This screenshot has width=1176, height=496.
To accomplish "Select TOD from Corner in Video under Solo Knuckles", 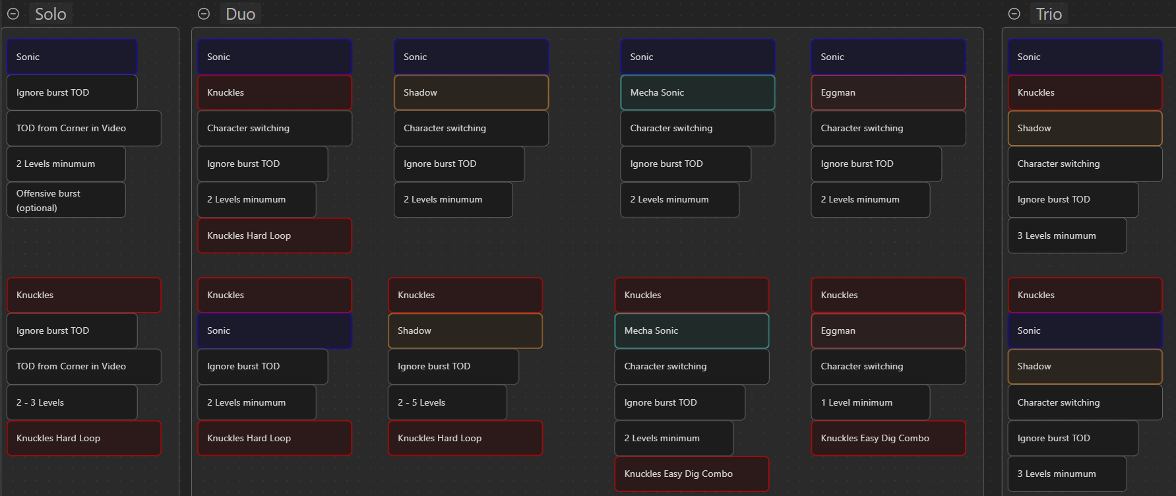I will click(x=84, y=366).
